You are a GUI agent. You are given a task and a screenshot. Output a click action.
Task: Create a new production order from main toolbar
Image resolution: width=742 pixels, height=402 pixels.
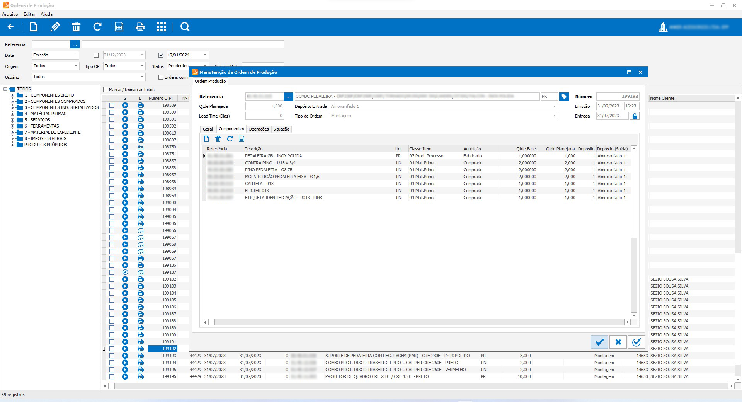(34, 27)
